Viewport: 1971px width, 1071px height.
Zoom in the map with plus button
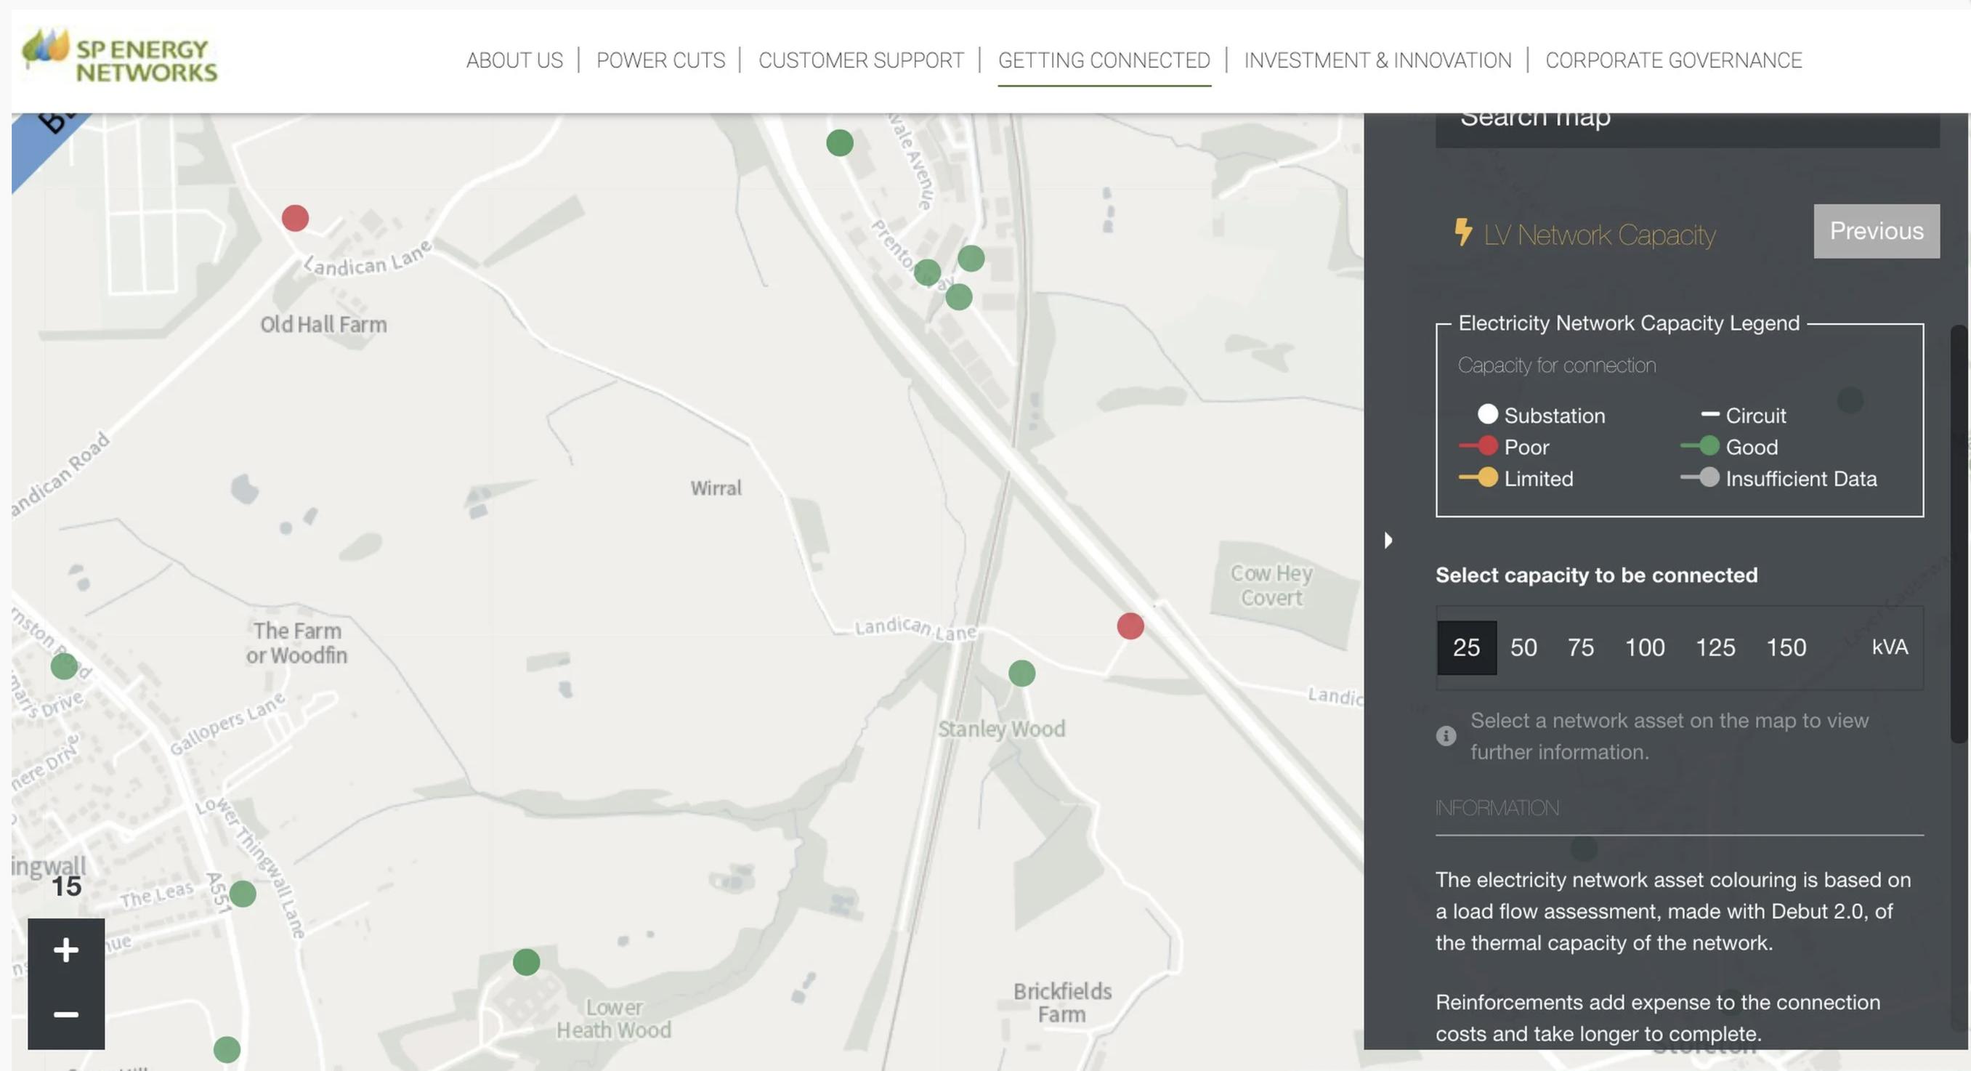click(66, 950)
